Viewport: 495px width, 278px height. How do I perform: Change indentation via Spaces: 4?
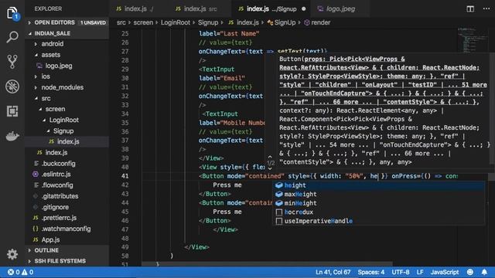click(x=371, y=272)
